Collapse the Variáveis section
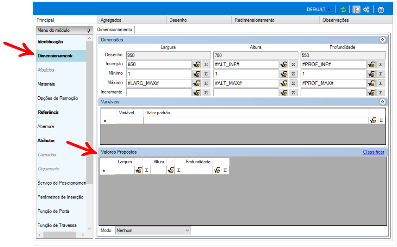 382,102
